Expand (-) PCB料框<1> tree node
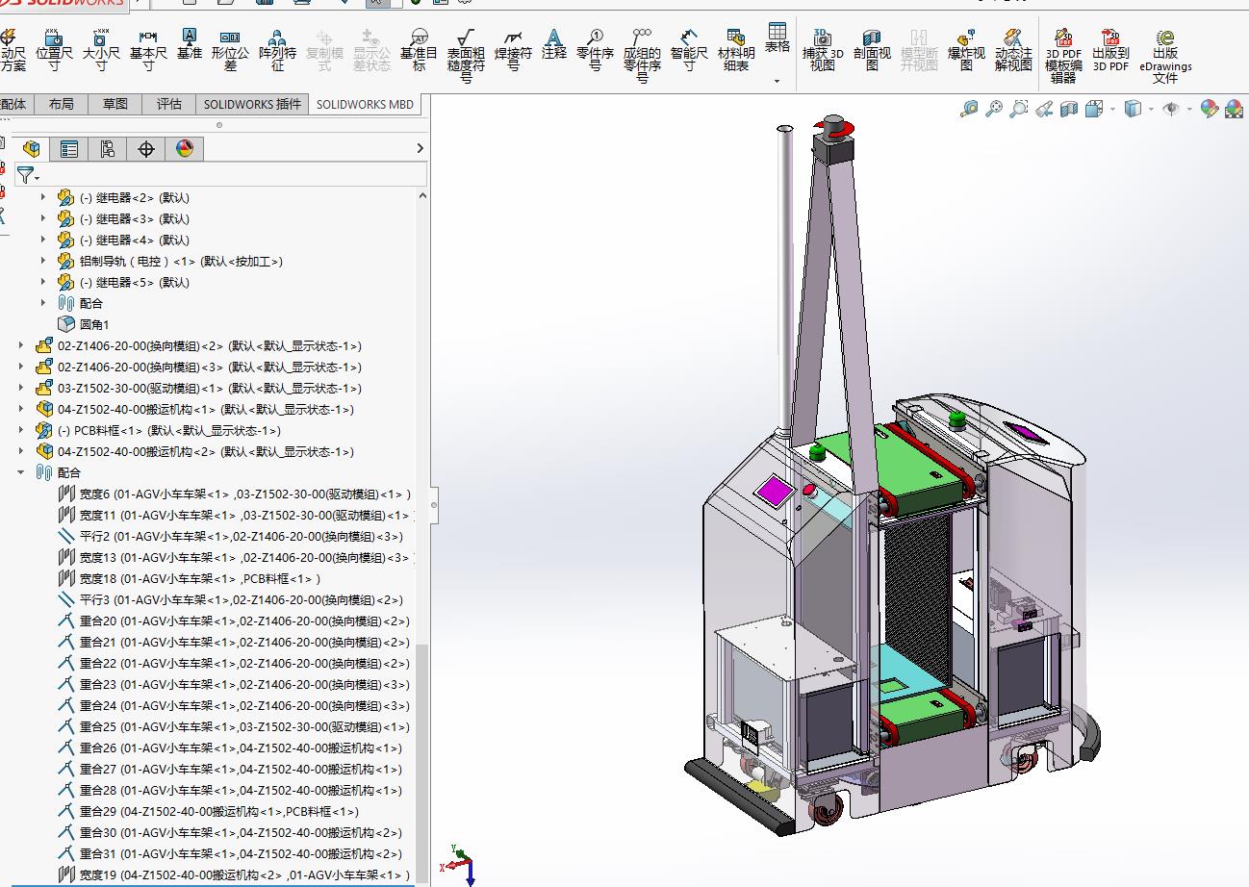The height and width of the screenshot is (887, 1249). pos(21,430)
